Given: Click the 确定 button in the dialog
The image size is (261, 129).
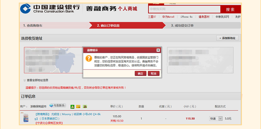Looking at the screenshot, I should [141, 74].
